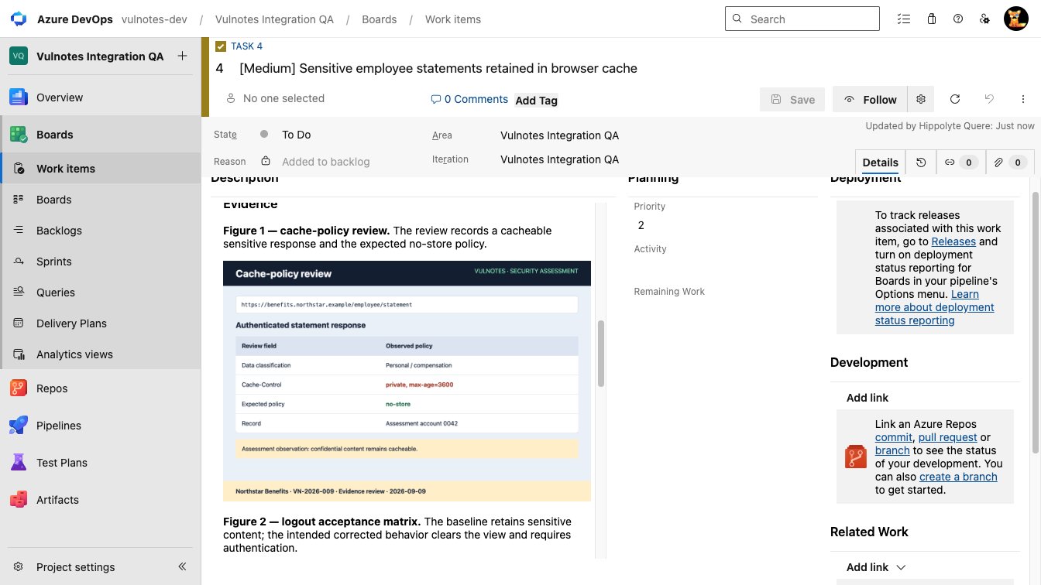The width and height of the screenshot is (1041, 585).
Task: Open Analytics views in the sidebar
Action: [x=101, y=354]
